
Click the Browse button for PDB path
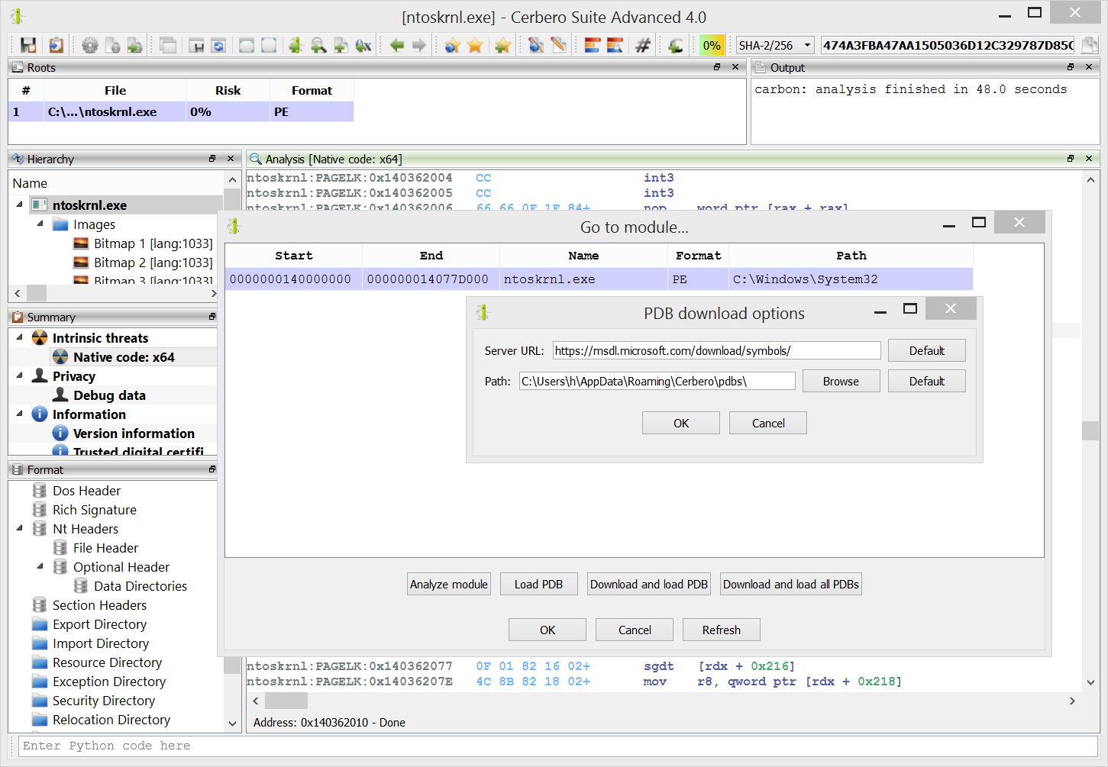(x=841, y=381)
